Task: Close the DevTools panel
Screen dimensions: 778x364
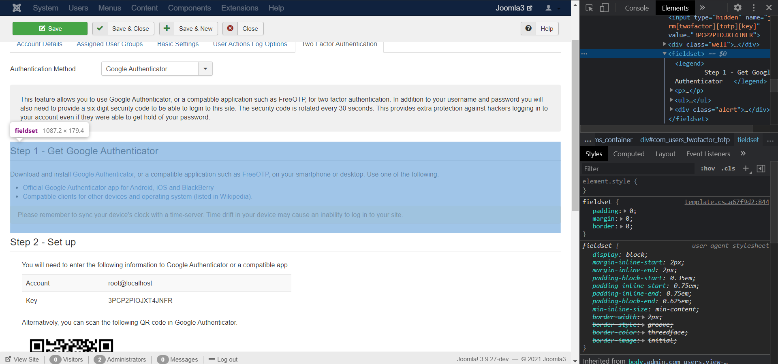Action: click(x=769, y=8)
